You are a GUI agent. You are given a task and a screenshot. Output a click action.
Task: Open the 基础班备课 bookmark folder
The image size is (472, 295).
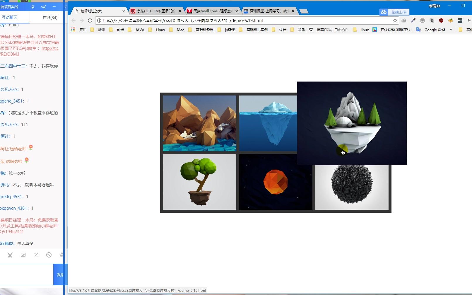pos(201,30)
